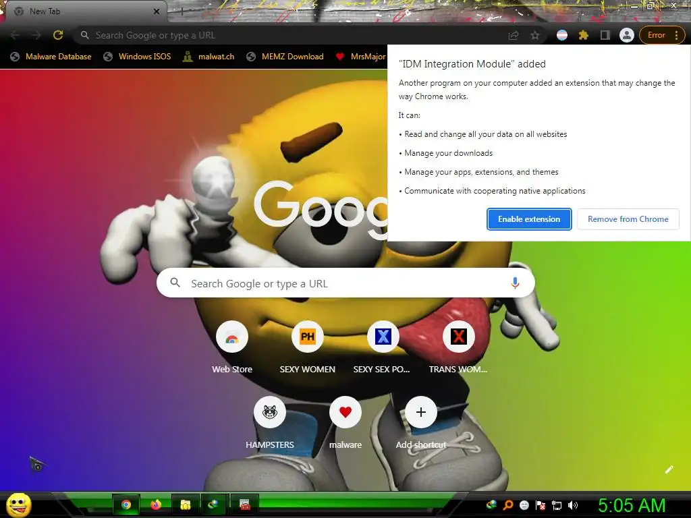Reload the page with the refresh icon
691x518 pixels.
(x=58, y=35)
